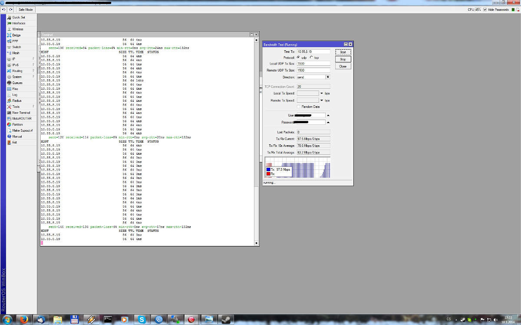Click the Test To address field
This screenshot has width=521, height=325.
pyautogui.click(x=313, y=52)
